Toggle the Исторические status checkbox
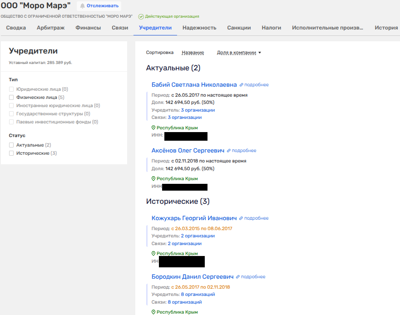400x315 pixels. pos(11,153)
